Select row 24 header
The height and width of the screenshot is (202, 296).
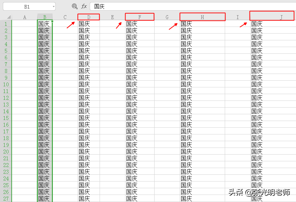[6, 178]
